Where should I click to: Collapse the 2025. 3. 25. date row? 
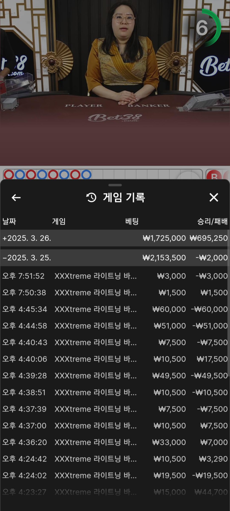click(x=27, y=258)
